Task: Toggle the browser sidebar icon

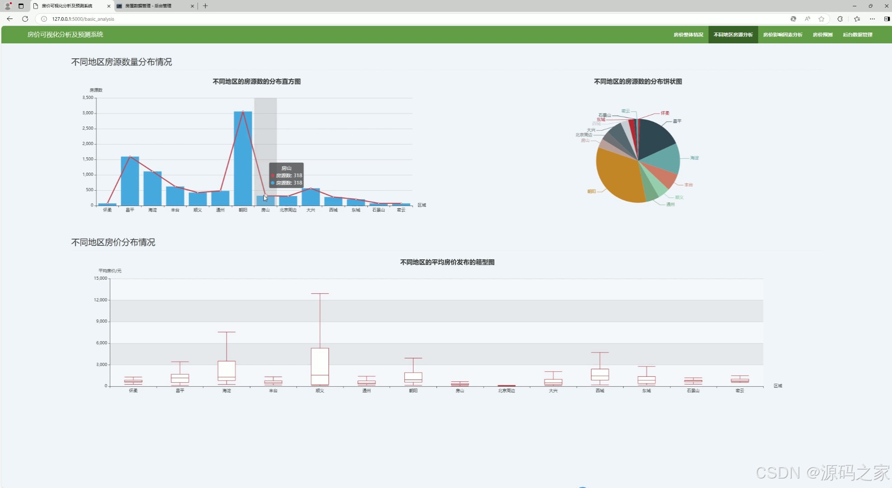Action: 887,19
